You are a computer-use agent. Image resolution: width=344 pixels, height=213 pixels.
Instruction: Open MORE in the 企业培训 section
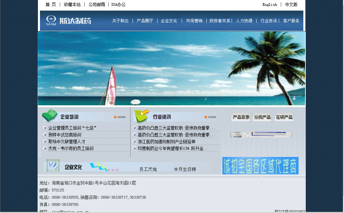point(120,117)
